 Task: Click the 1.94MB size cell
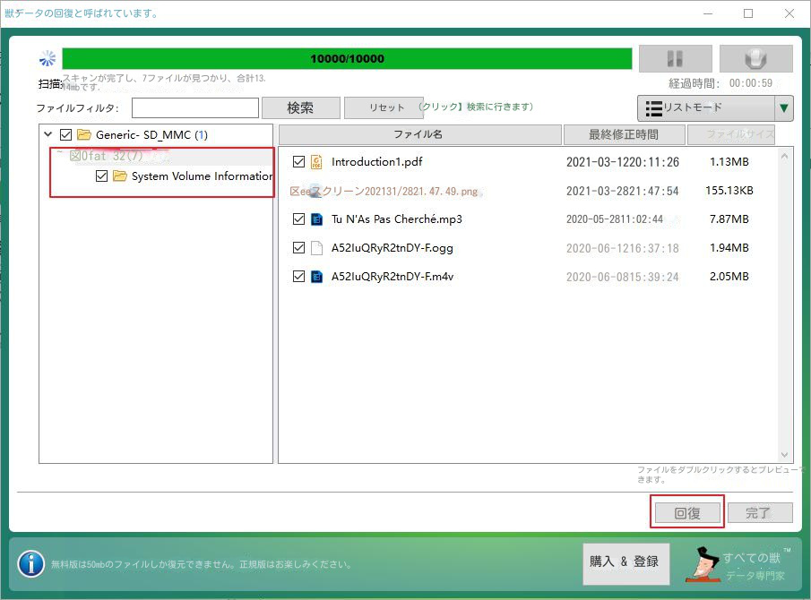pos(729,247)
